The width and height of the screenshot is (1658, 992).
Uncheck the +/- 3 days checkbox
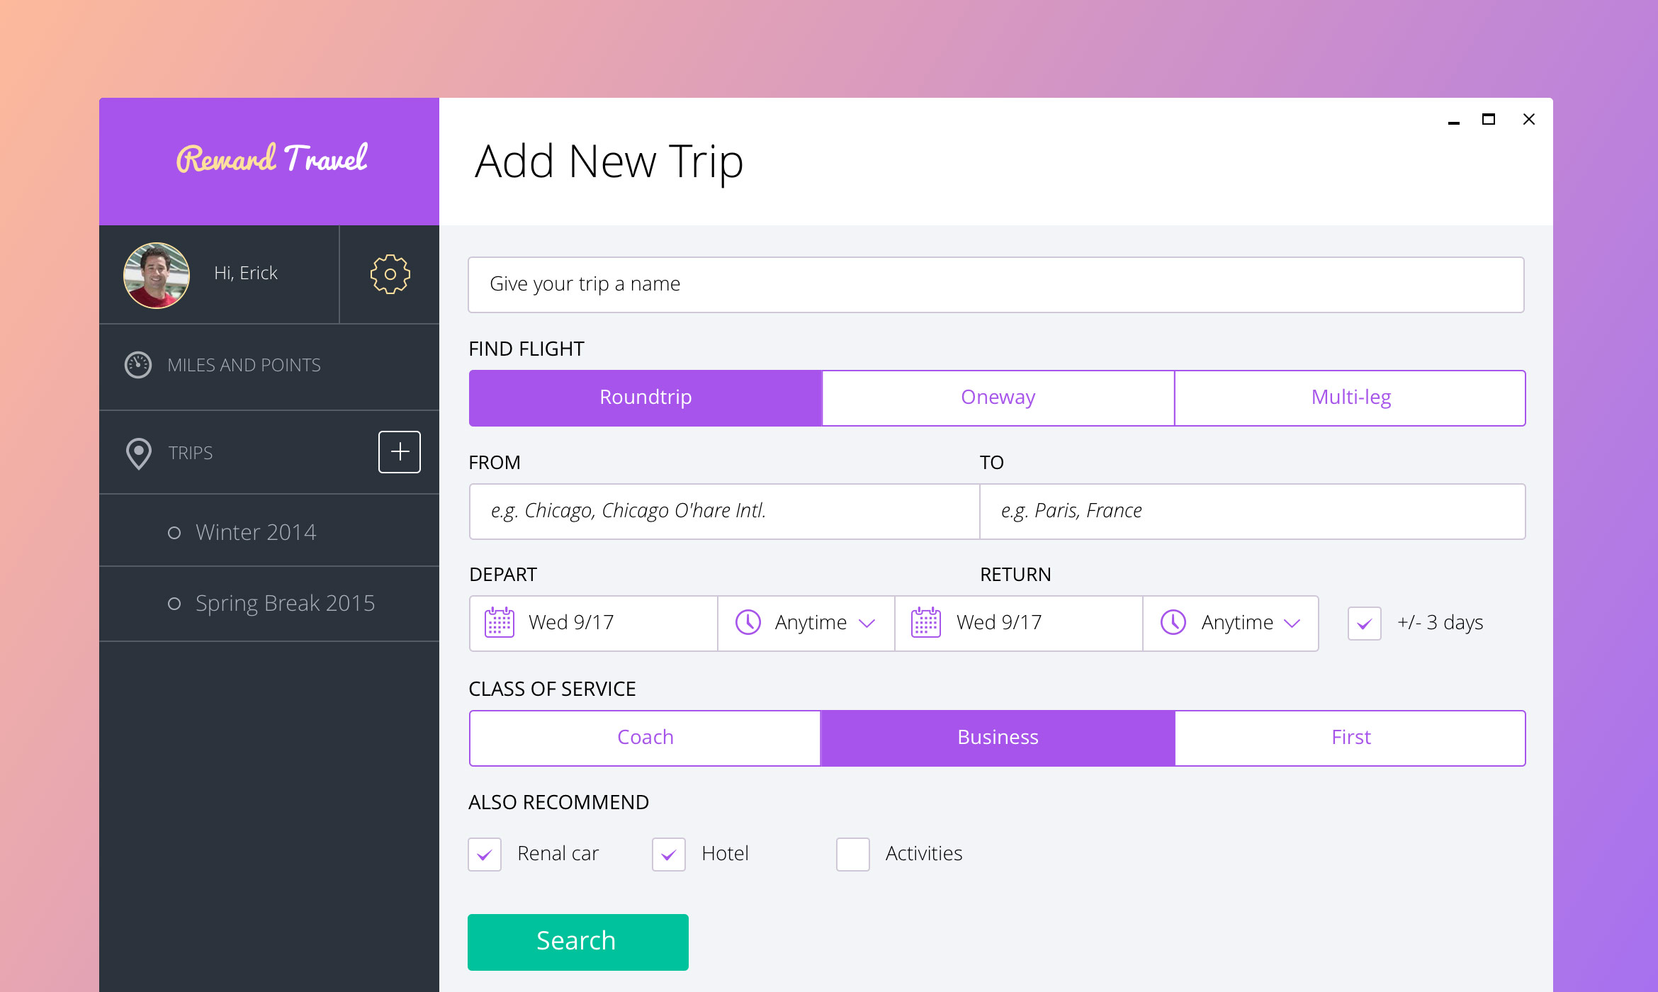tap(1364, 624)
